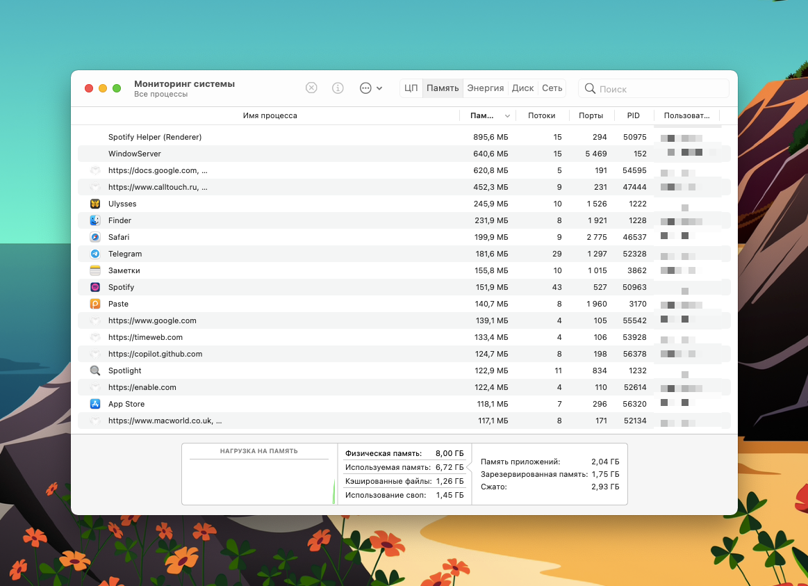Toggle sort order arrow in memory column
The image size is (808, 586).
tap(507, 116)
